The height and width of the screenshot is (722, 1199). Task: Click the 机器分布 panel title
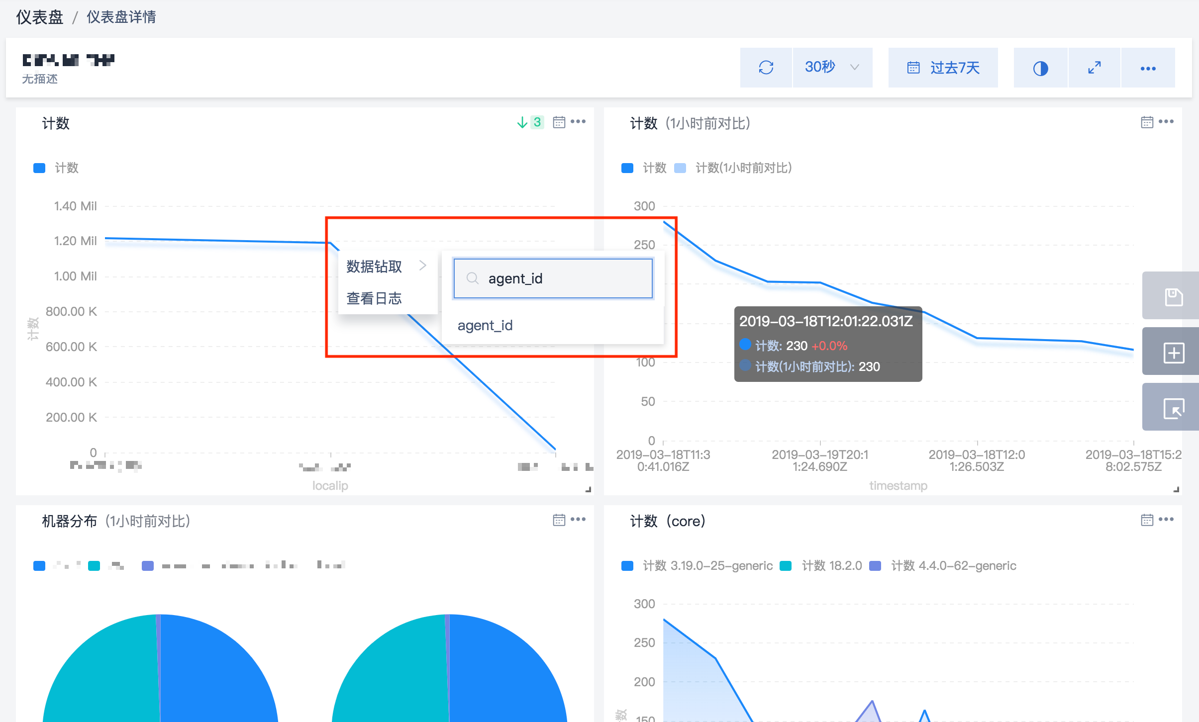[116, 521]
